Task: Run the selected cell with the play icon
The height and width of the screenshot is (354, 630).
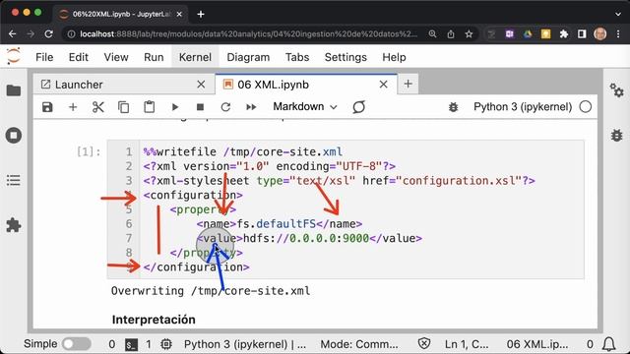Action: click(x=175, y=107)
